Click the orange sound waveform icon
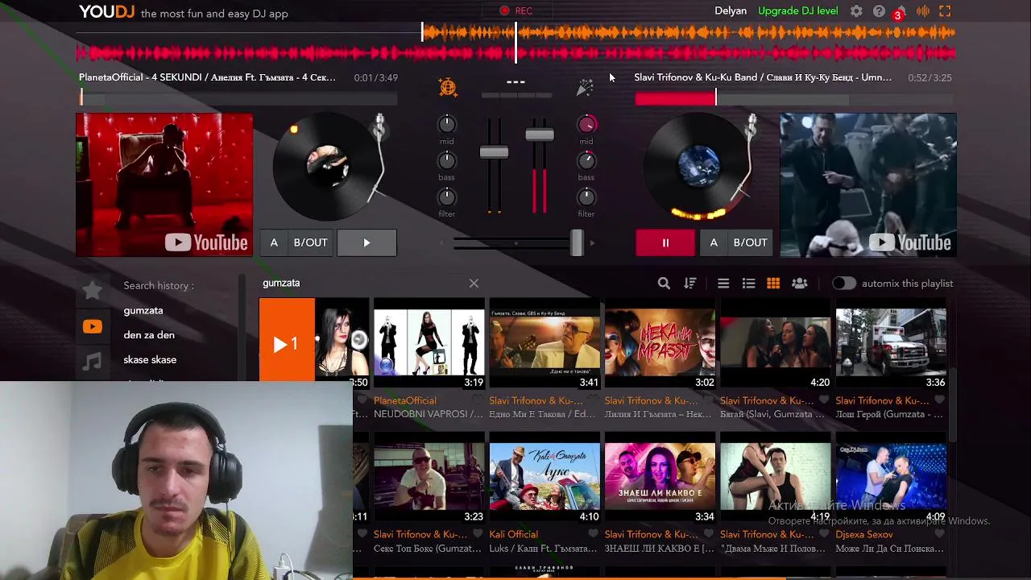 923,11
